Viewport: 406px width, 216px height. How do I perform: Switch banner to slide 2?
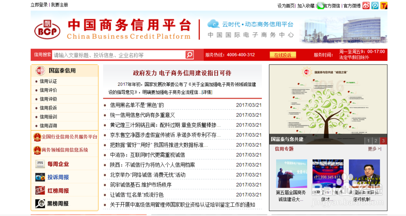[376, 141]
